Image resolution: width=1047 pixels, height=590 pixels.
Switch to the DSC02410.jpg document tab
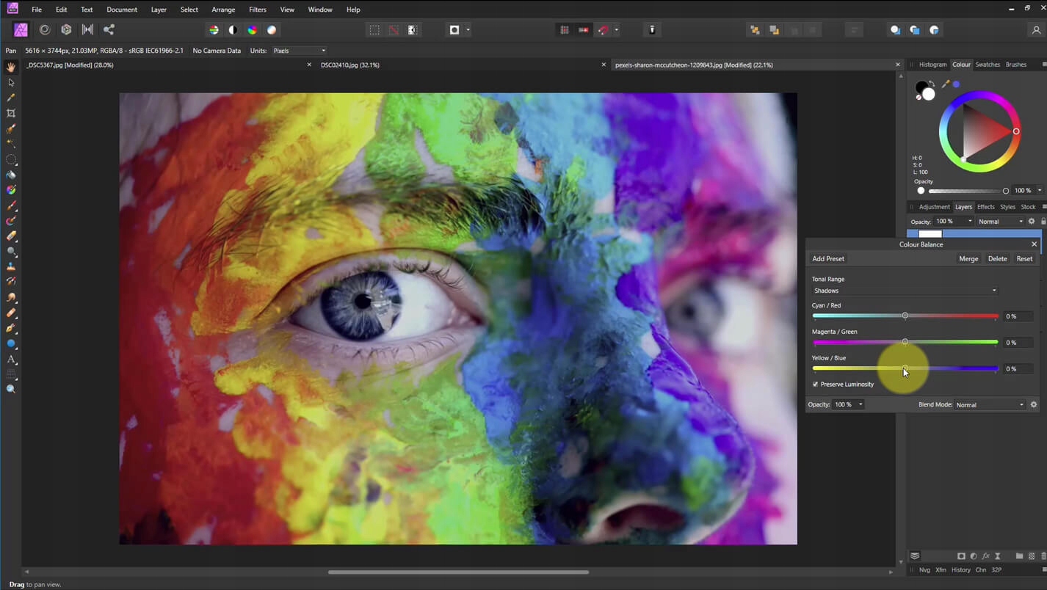click(350, 65)
